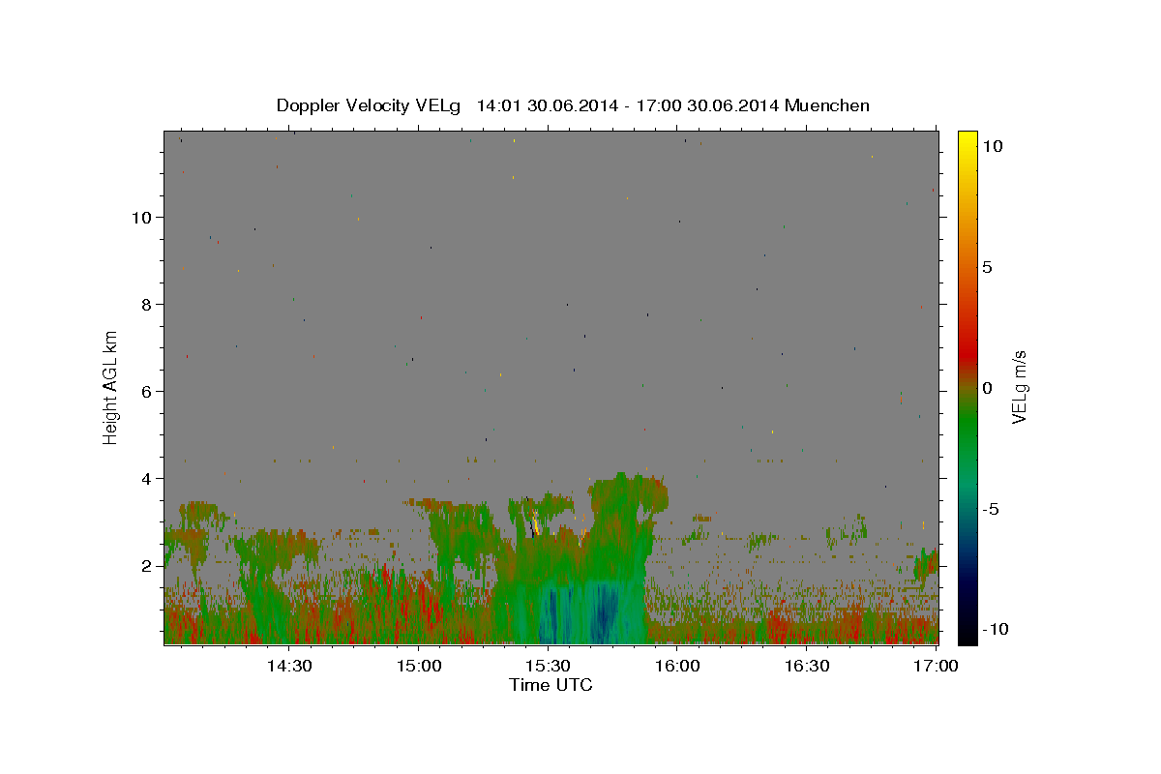
Task: Click the height tick label 2
Action: [147, 565]
